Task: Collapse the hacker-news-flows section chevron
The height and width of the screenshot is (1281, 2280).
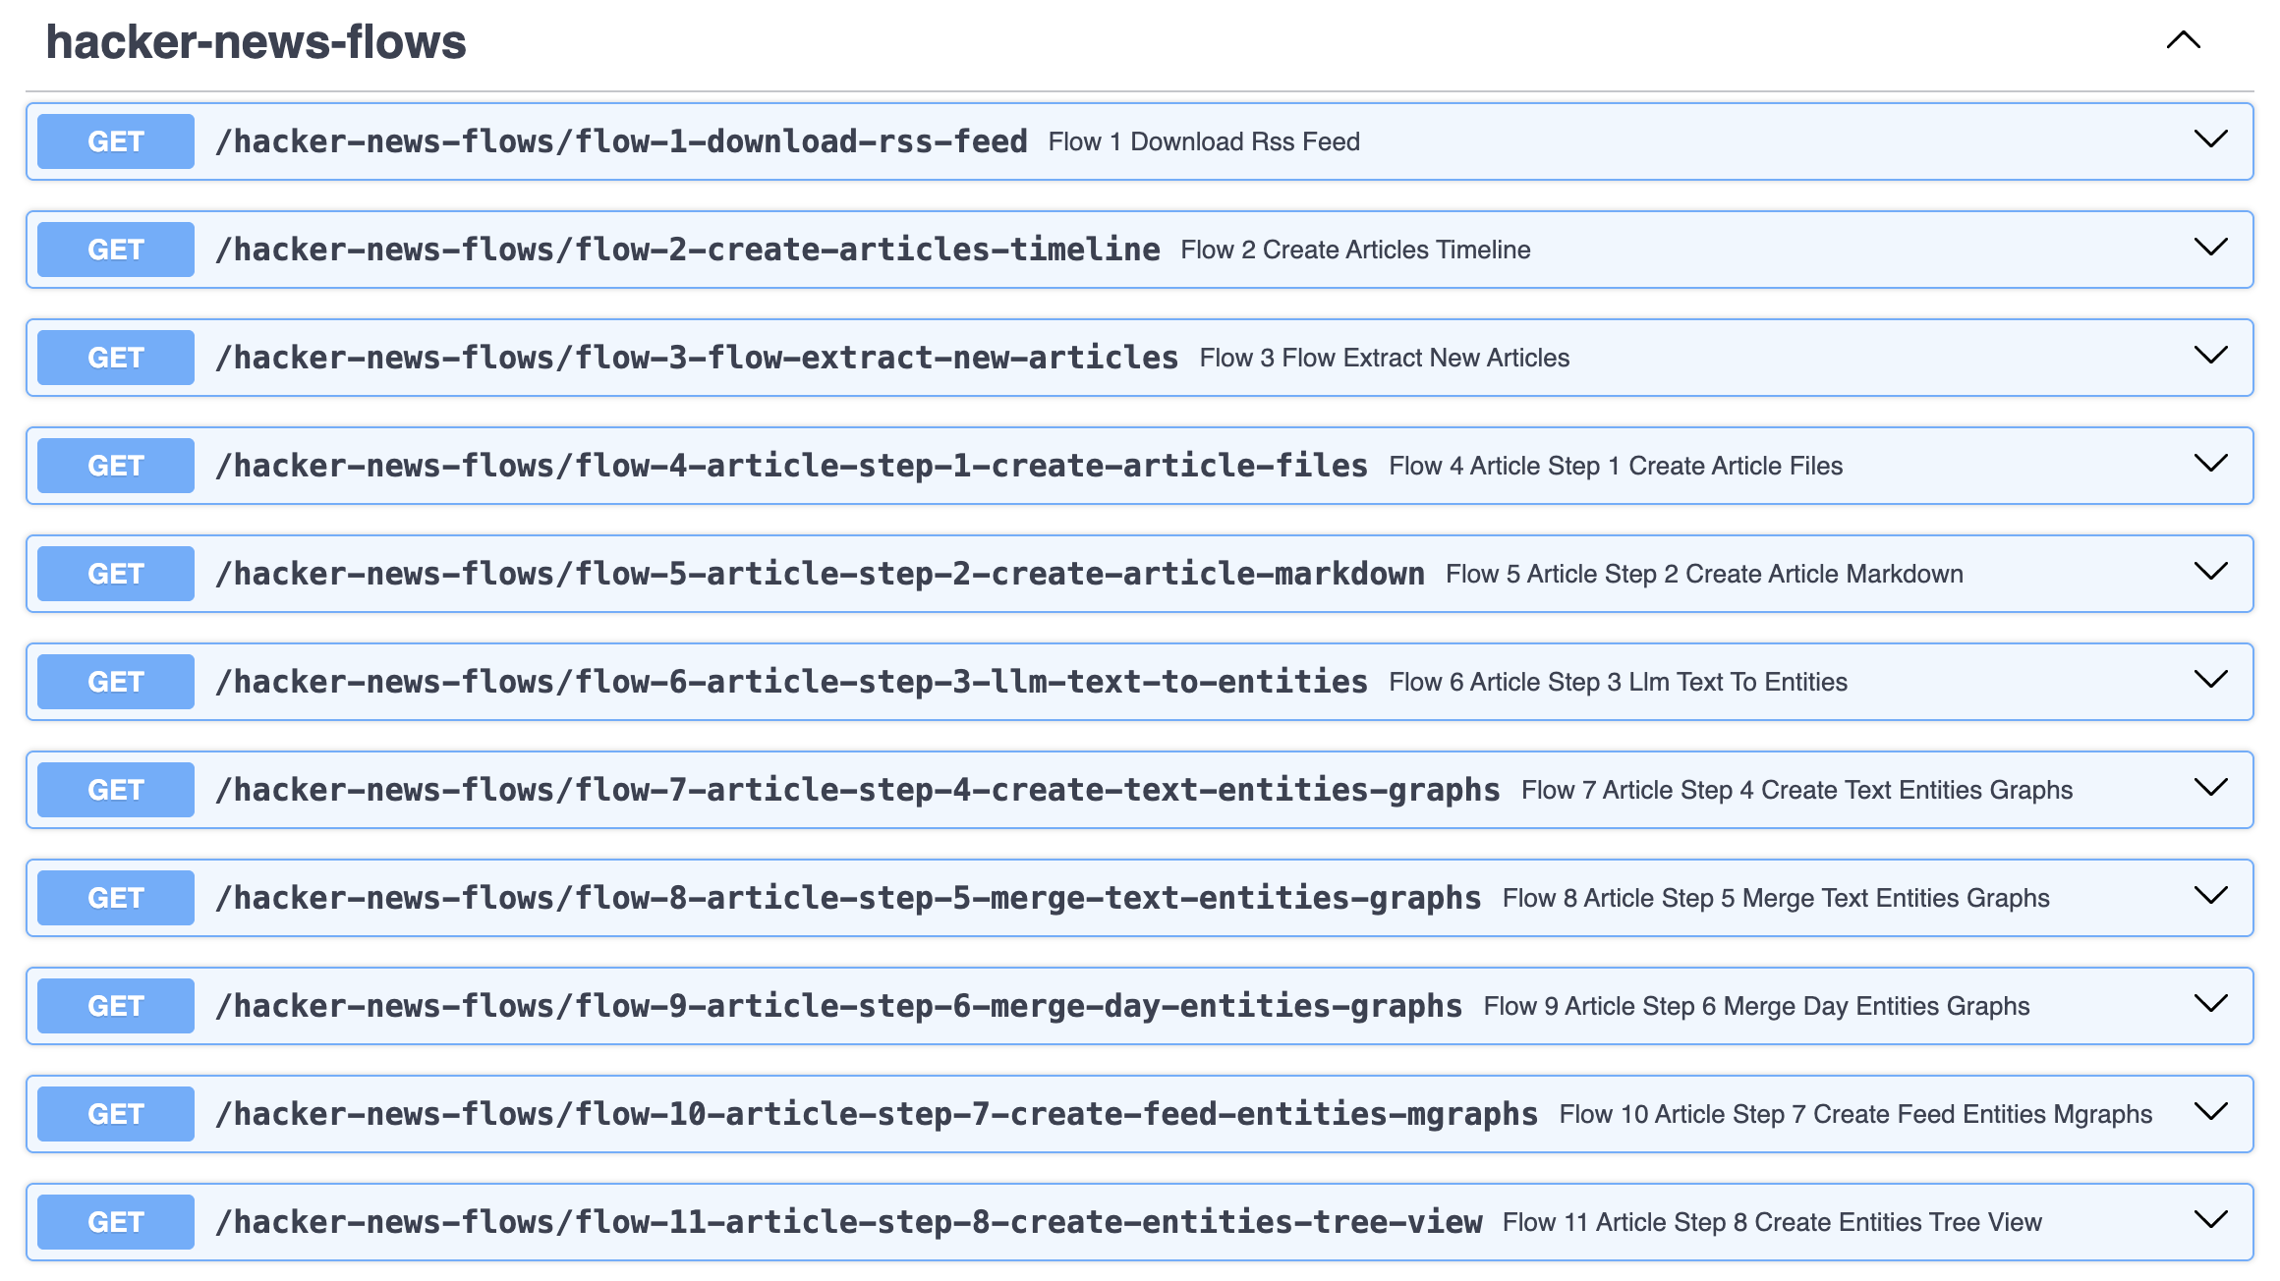Action: click(2183, 40)
